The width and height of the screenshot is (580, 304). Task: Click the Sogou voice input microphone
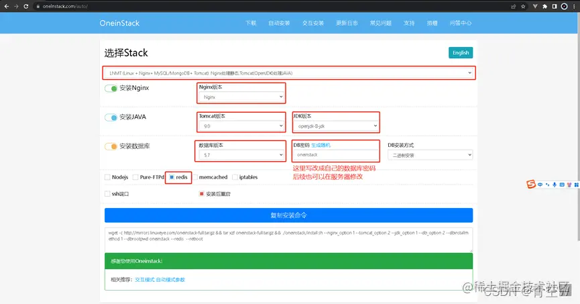555,185
